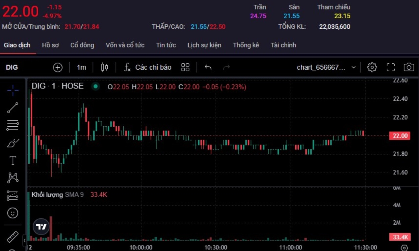Viewport: 419px width, 251px height.
Task: Select the Text annotation tool
Action: [13, 160]
